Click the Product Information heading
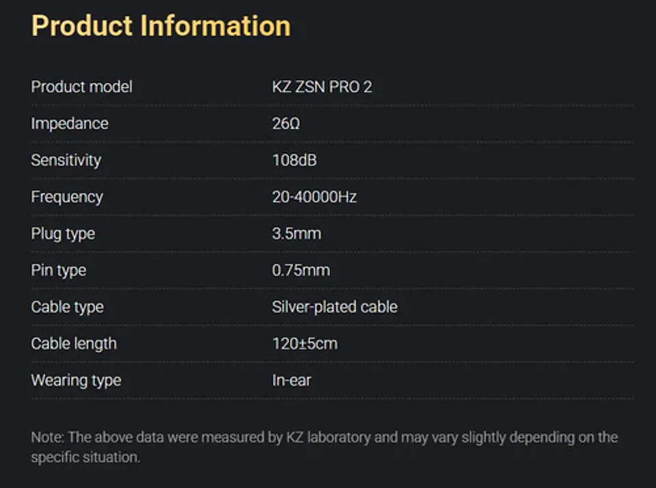Image resolution: width=656 pixels, height=488 pixels. point(161,26)
